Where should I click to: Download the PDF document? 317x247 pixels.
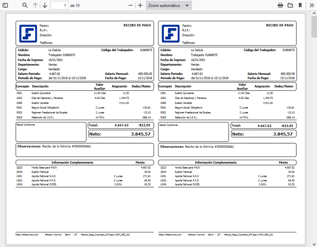[x=291, y=5]
